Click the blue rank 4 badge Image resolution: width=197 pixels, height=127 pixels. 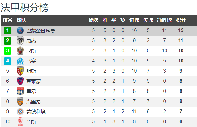(7, 61)
